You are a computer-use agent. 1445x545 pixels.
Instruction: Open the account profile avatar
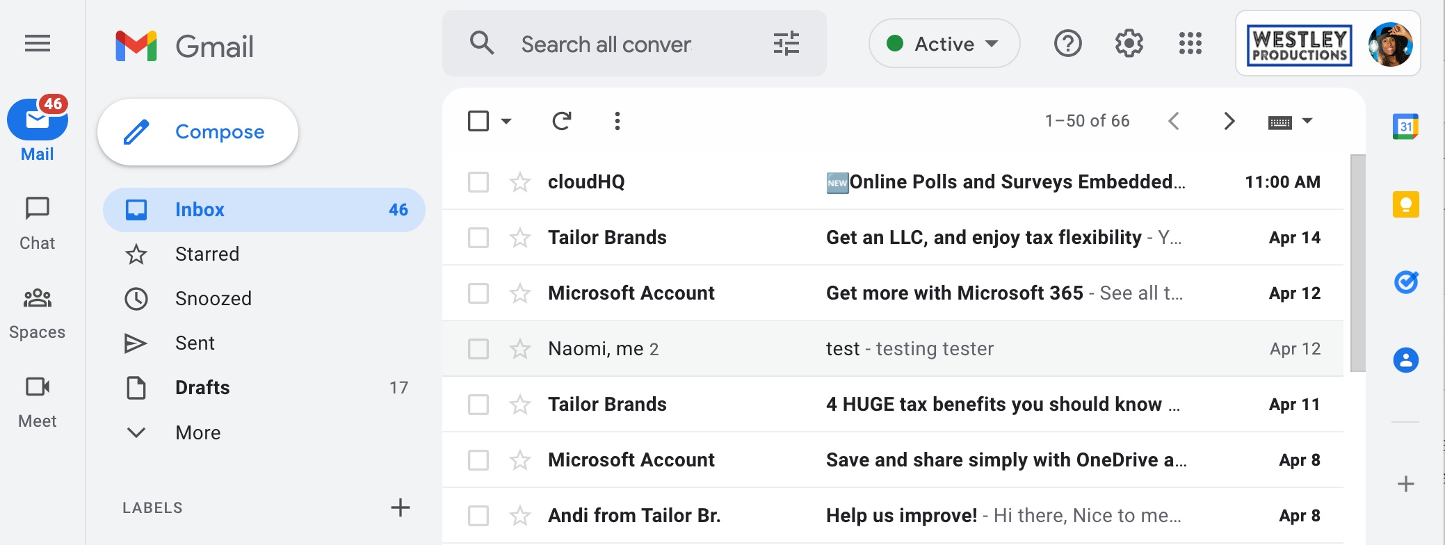[x=1390, y=44]
